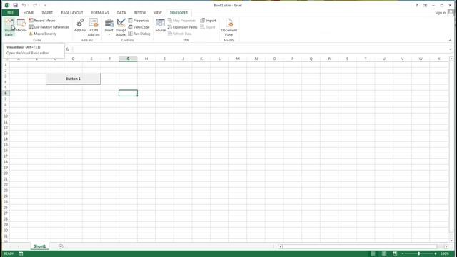Open the Macros list button
Screen dimensions: 457x257
click(x=21, y=26)
